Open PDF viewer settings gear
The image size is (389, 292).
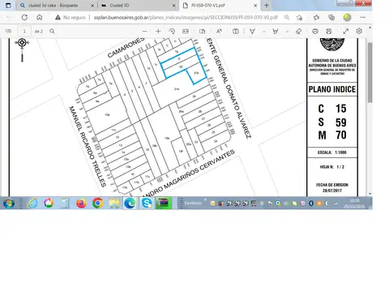click(x=359, y=32)
